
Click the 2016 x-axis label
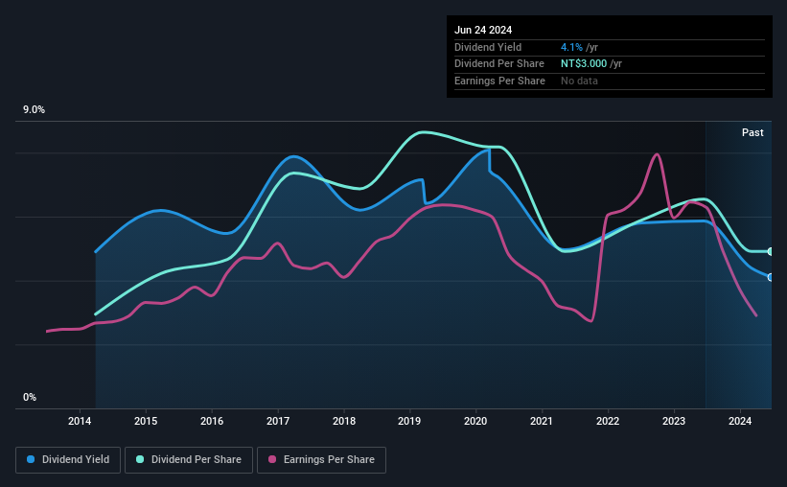click(x=212, y=421)
